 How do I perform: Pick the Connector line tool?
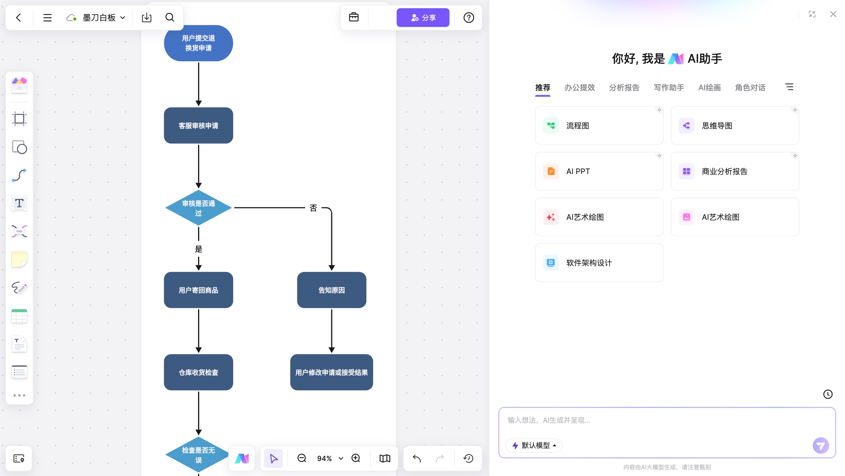tap(19, 175)
